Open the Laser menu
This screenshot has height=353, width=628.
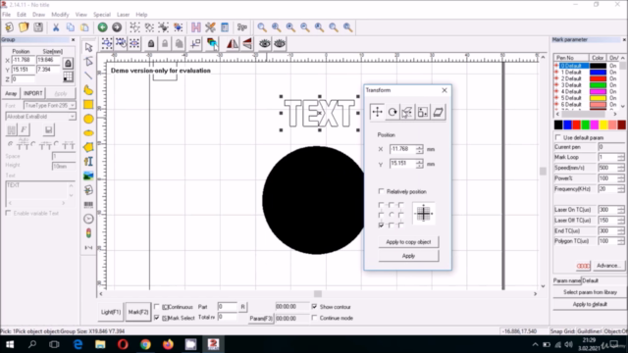click(x=123, y=15)
